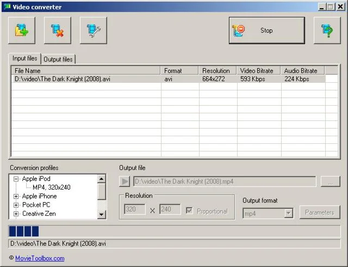Open the Output format dropdown

[289, 213]
